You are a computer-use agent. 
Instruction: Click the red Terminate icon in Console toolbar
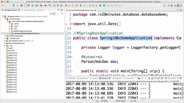coord(139,78)
